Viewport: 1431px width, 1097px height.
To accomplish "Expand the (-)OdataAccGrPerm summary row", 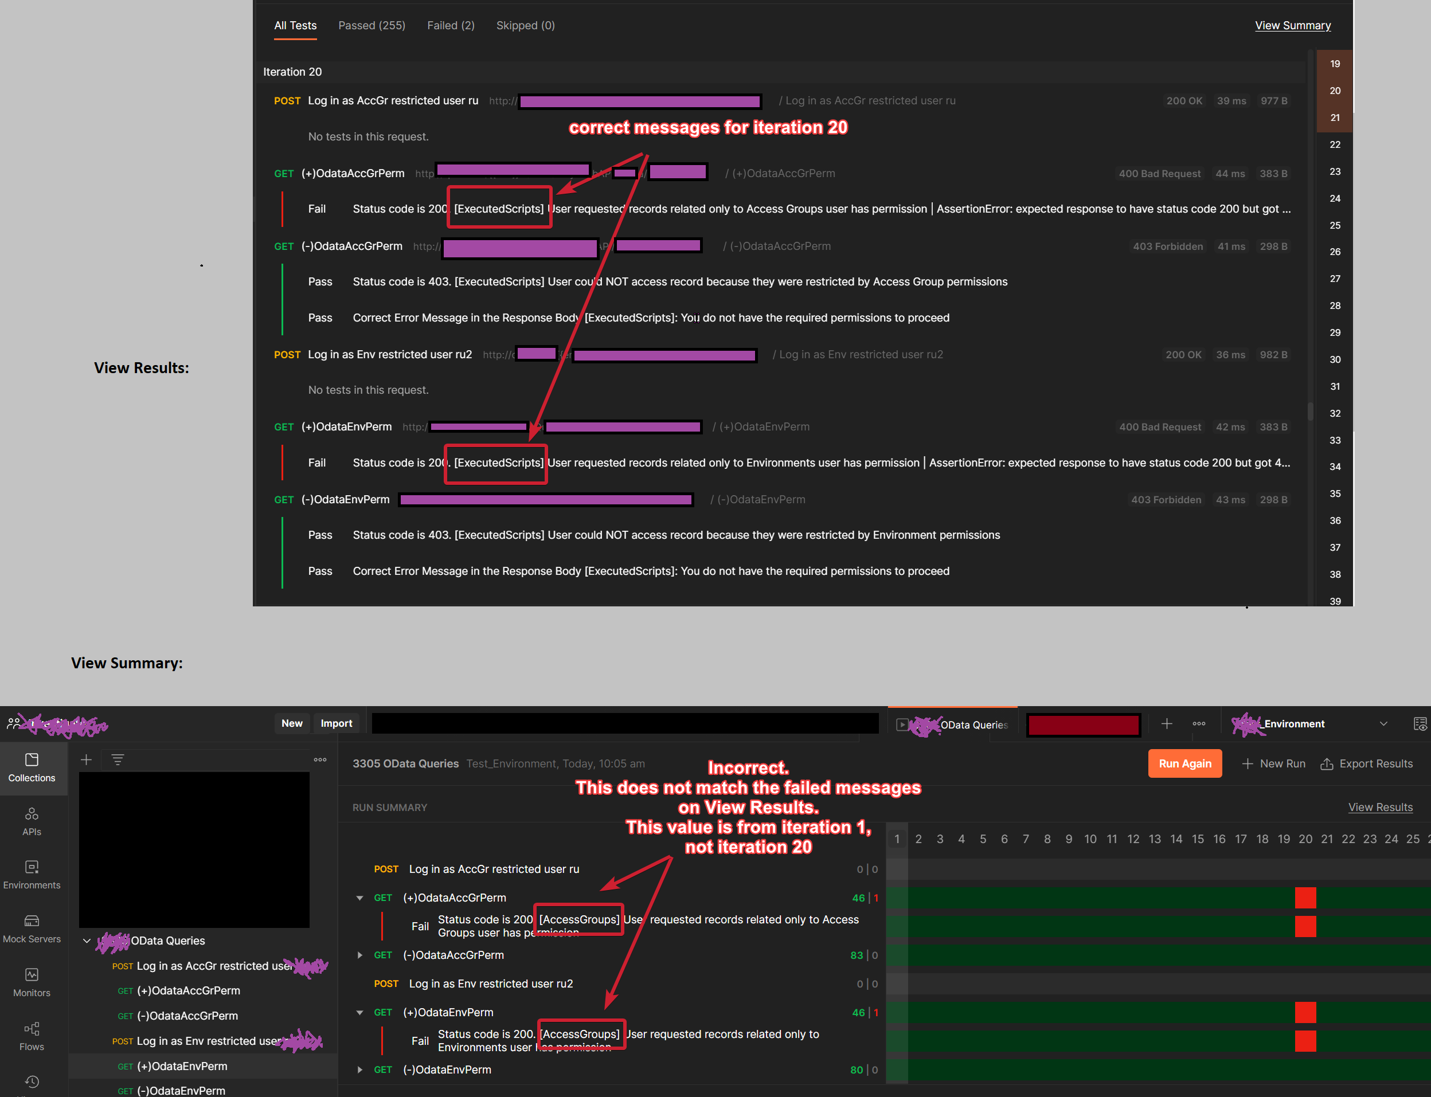I will pyautogui.click(x=360, y=955).
